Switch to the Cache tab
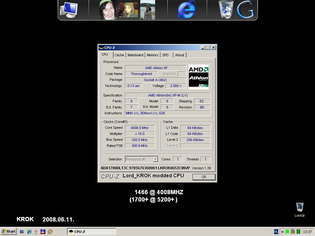This screenshot has width=315, height=236. (x=119, y=55)
